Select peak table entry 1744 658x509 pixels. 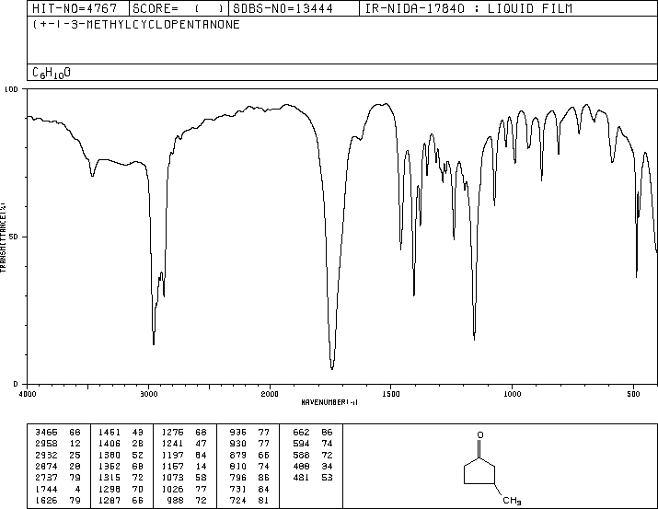point(47,490)
